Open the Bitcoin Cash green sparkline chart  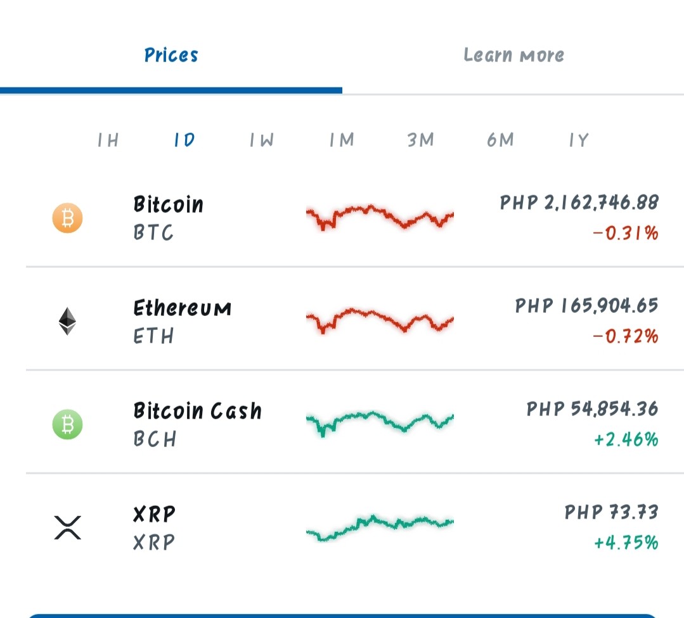pyautogui.click(x=380, y=423)
